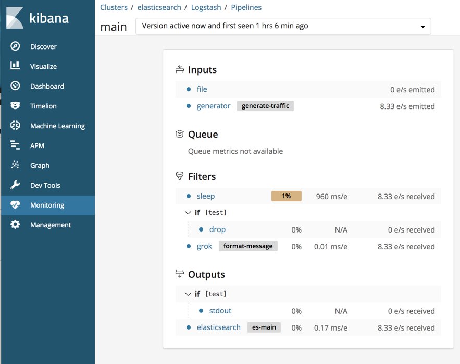The height and width of the screenshot is (364, 460).
Task: Click the generate-traffic tag
Action: [x=266, y=106]
